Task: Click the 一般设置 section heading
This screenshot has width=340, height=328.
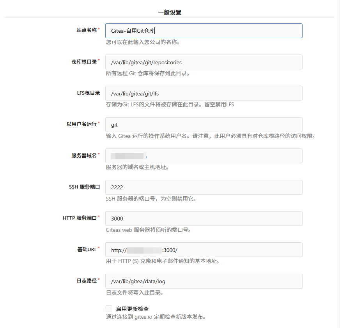Action: (170, 12)
